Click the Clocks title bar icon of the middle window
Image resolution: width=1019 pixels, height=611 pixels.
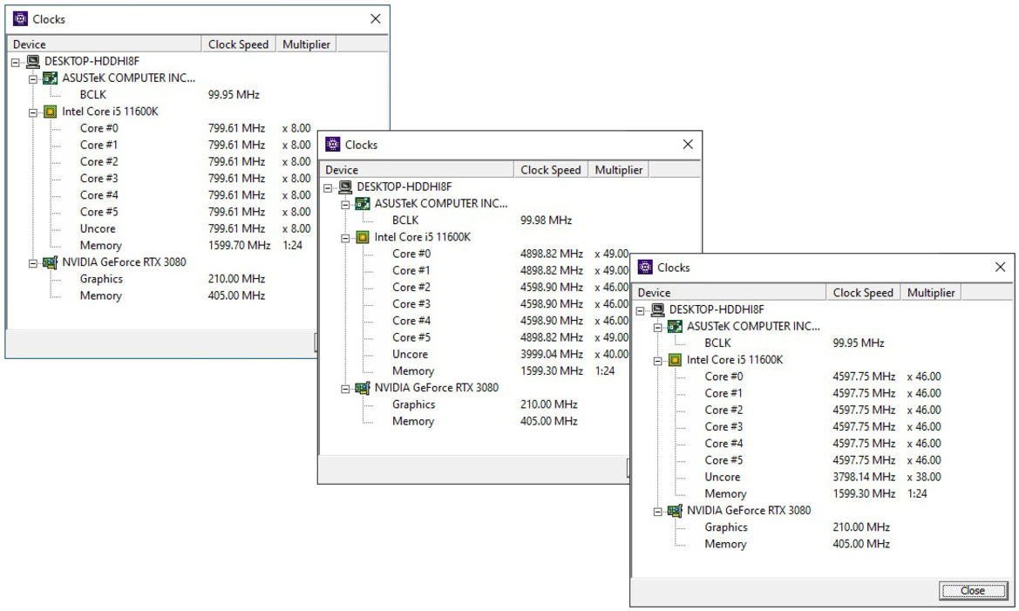(333, 145)
